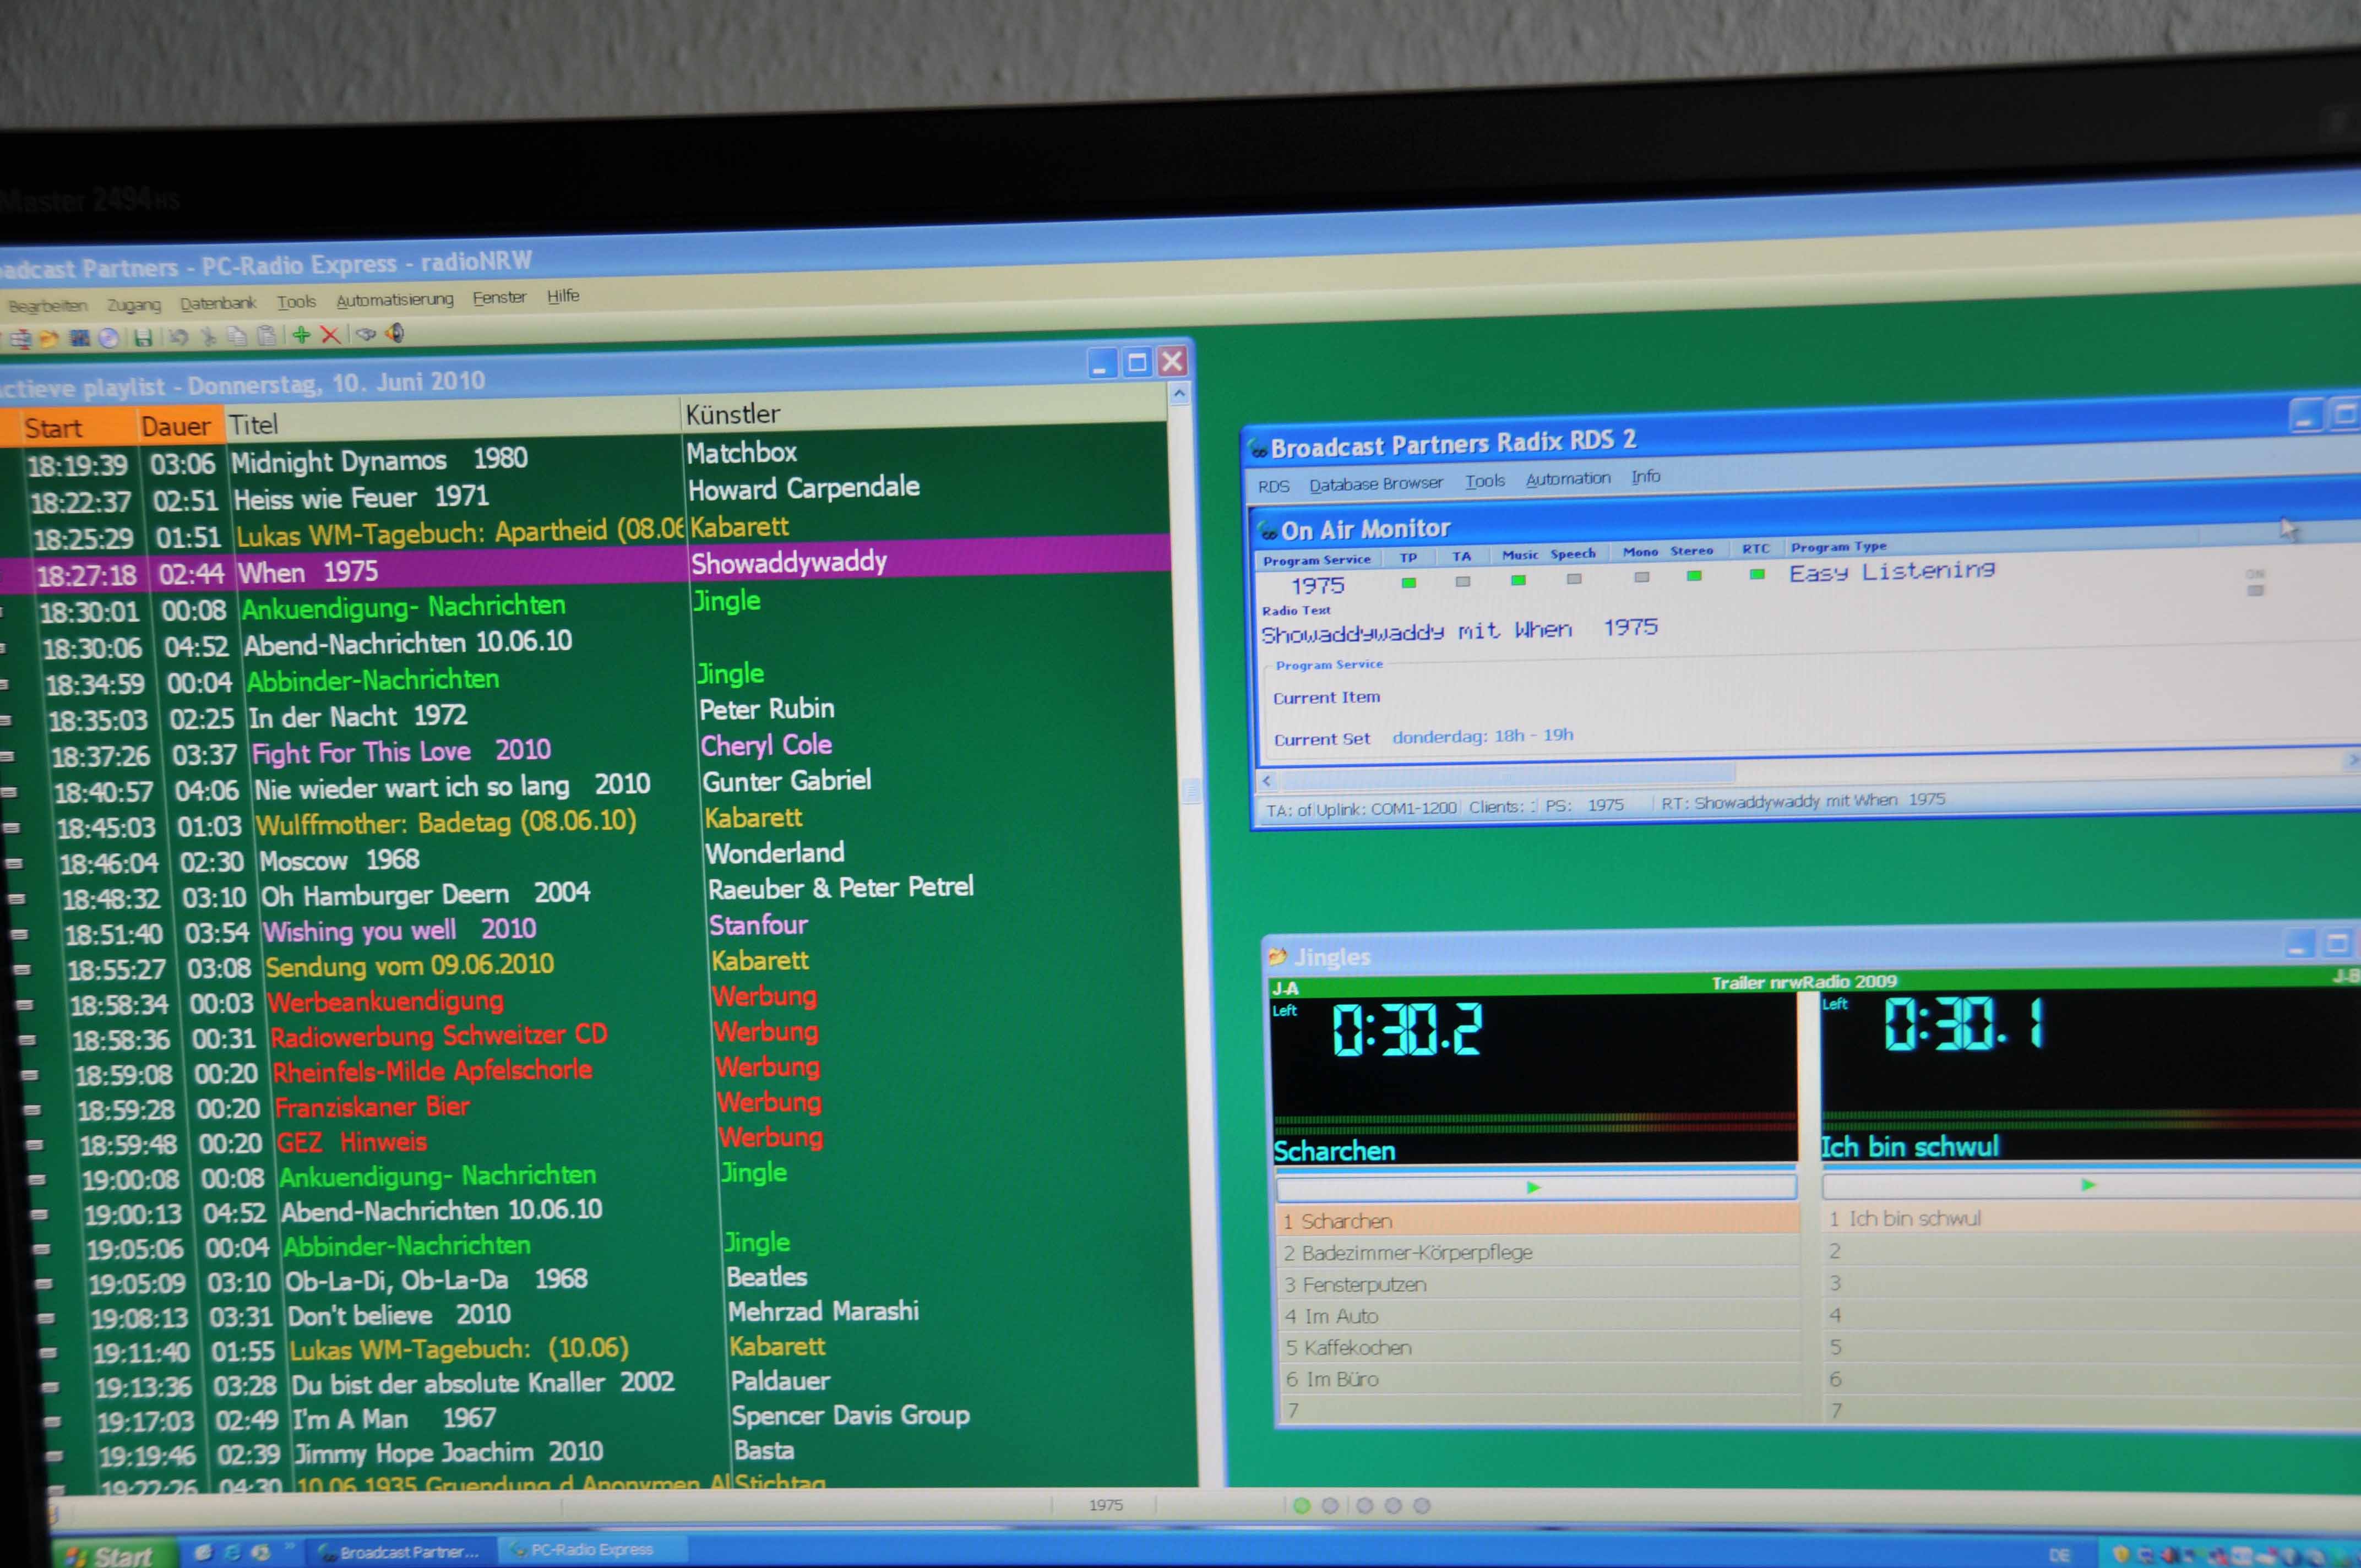Viewport: 2361px width, 1568px height.
Task: Open the Automatisierung menu
Action: pos(395,299)
